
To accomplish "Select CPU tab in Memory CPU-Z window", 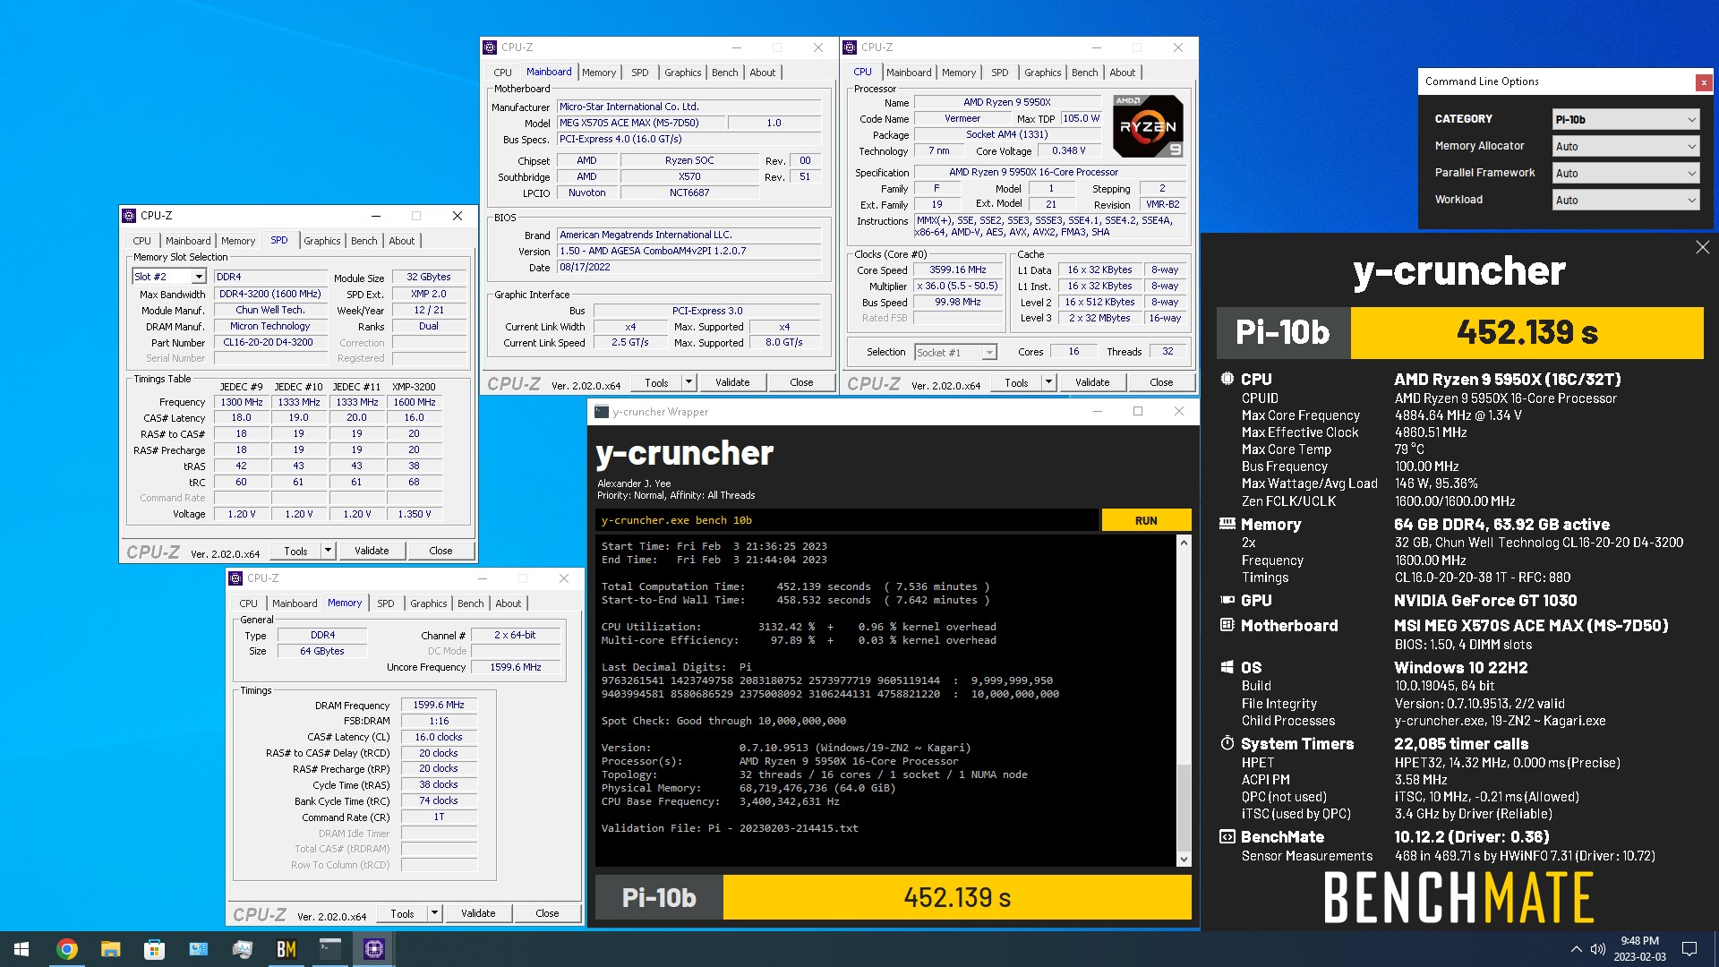I will [x=248, y=603].
